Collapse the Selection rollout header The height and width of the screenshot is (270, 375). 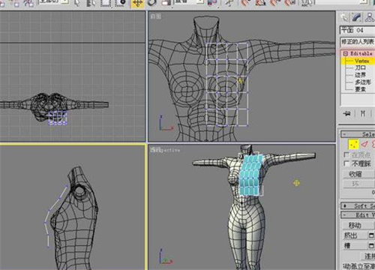(358, 134)
